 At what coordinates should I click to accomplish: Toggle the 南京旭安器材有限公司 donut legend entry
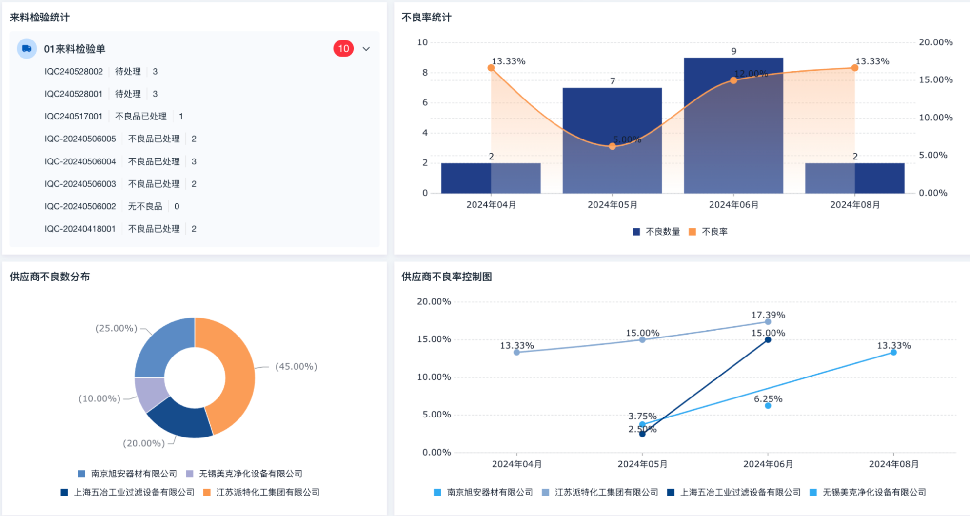point(128,474)
